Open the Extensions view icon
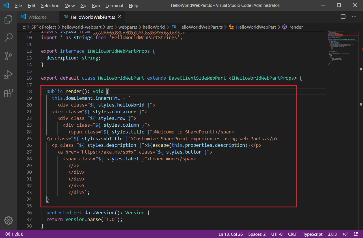The width and height of the screenshot is (363, 238). (x=8, y=93)
